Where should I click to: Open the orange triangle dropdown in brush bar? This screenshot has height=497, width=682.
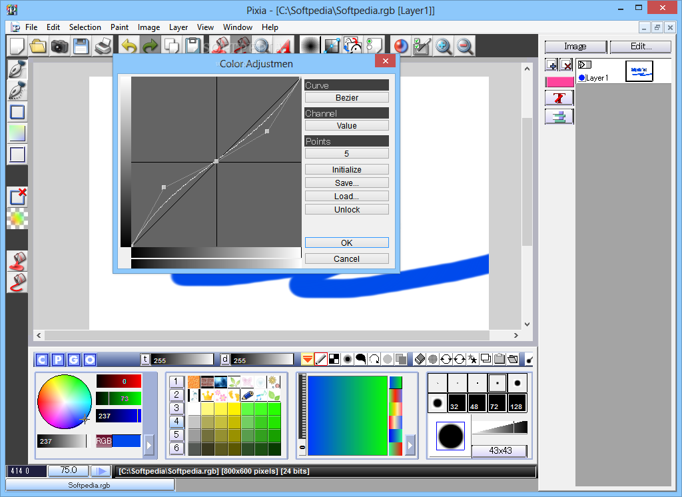(x=307, y=359)
